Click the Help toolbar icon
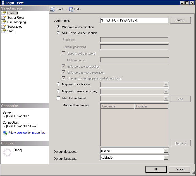 pos(71,9)
